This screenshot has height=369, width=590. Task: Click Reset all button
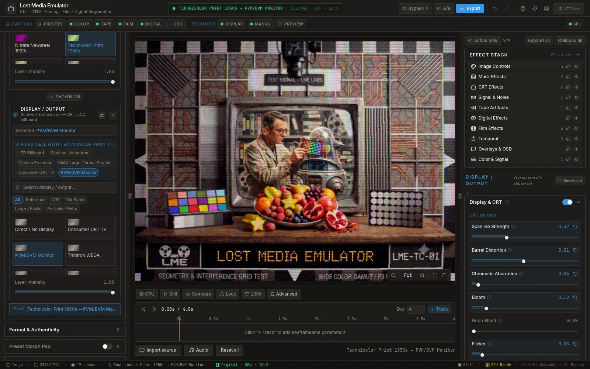[230, 350]
